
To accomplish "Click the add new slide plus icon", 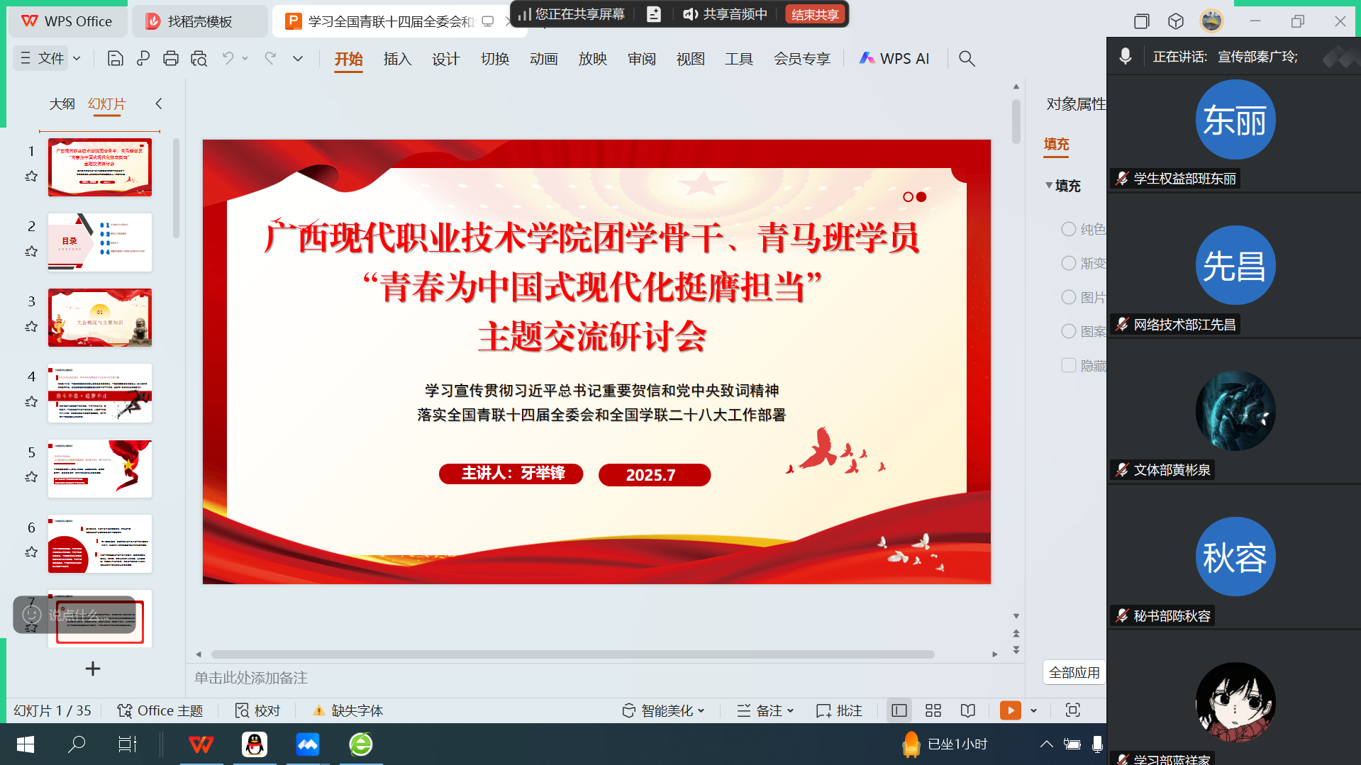I will (93, 669).
